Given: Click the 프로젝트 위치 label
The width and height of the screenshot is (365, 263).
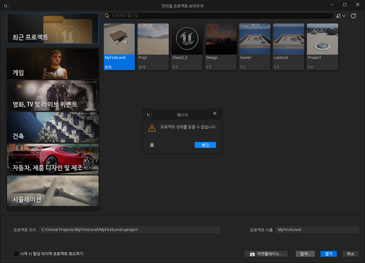Looking at the screenshot, I should (x=25, y=230).
